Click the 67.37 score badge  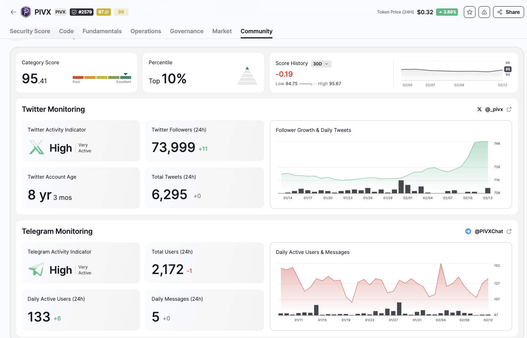(x=104, y=12)
